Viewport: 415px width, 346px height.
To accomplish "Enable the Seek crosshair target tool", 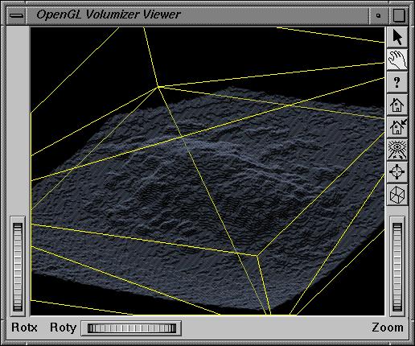I will click(397, 172).
